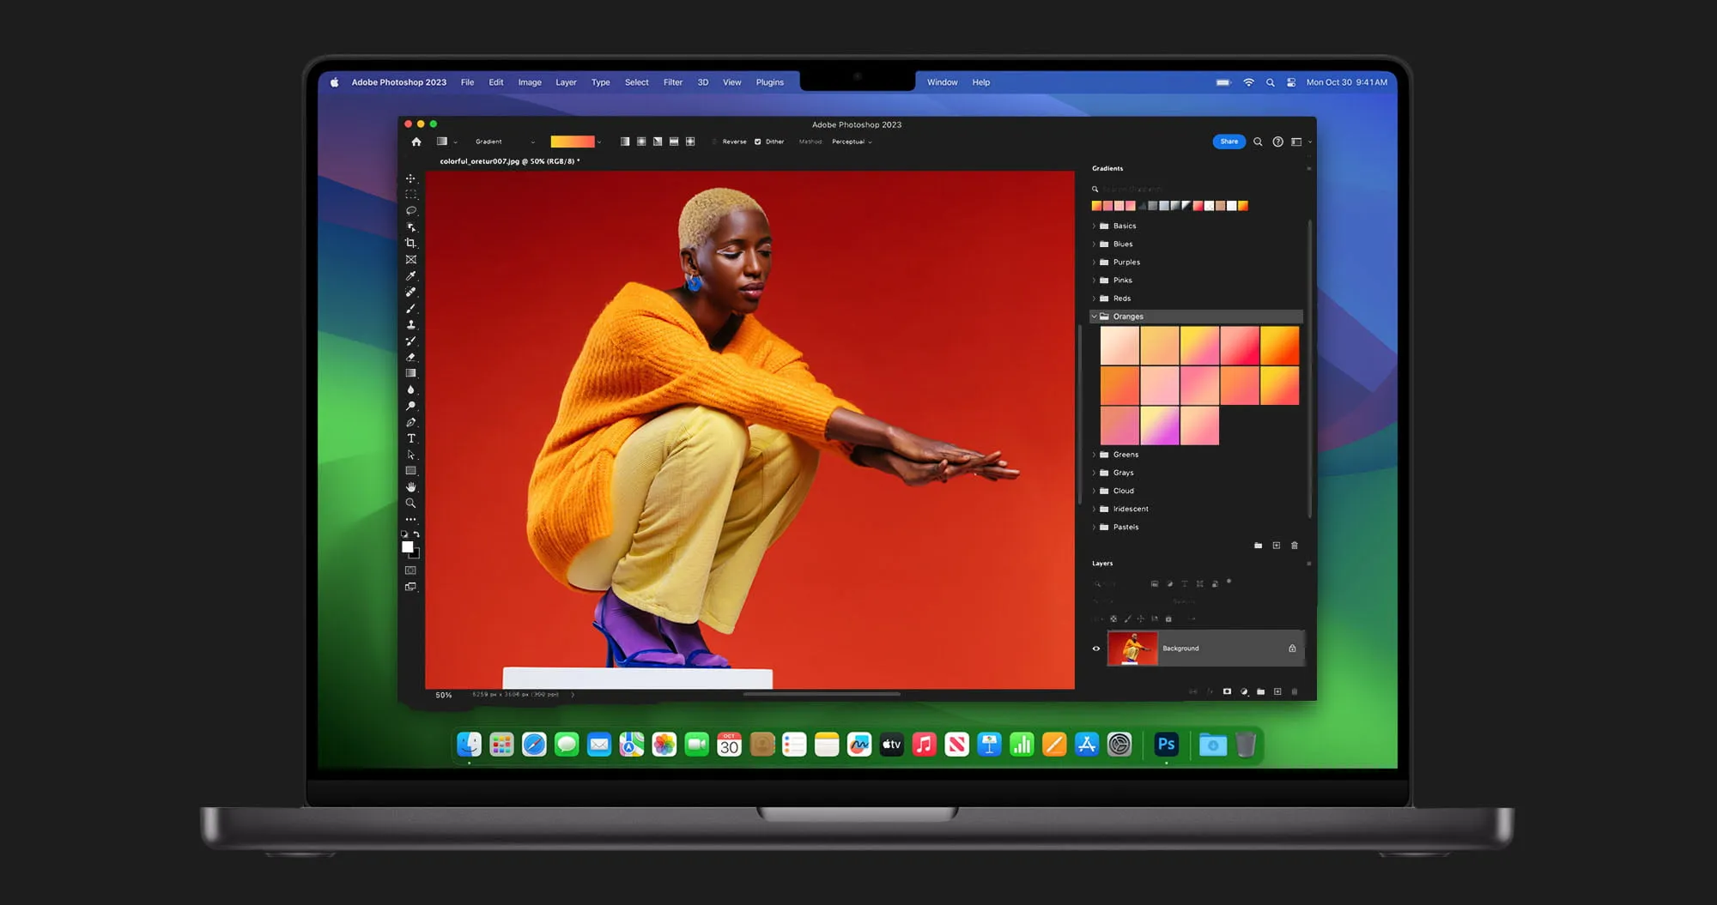Open the Filter menu
Image resolution: width=1717 pixels, height=905 pixels.
click(673, 81)
